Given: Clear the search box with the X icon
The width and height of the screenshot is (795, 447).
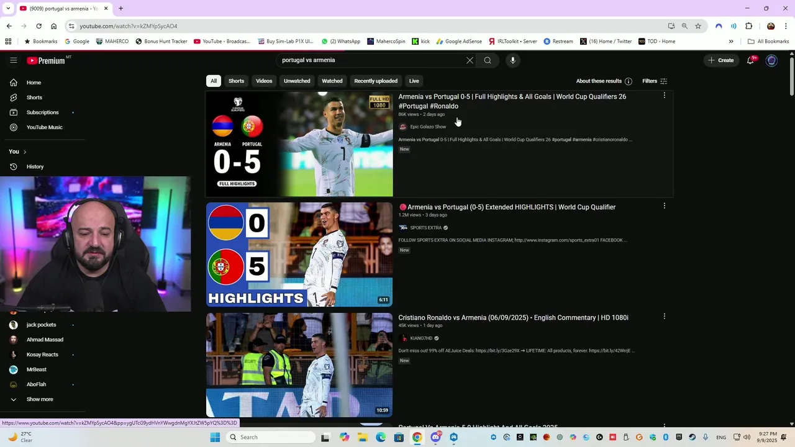Looking at the screenshot, I should [470, 60].
